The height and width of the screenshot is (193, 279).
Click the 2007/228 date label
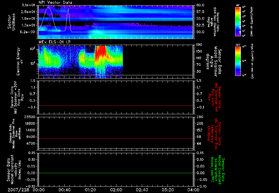18,190
